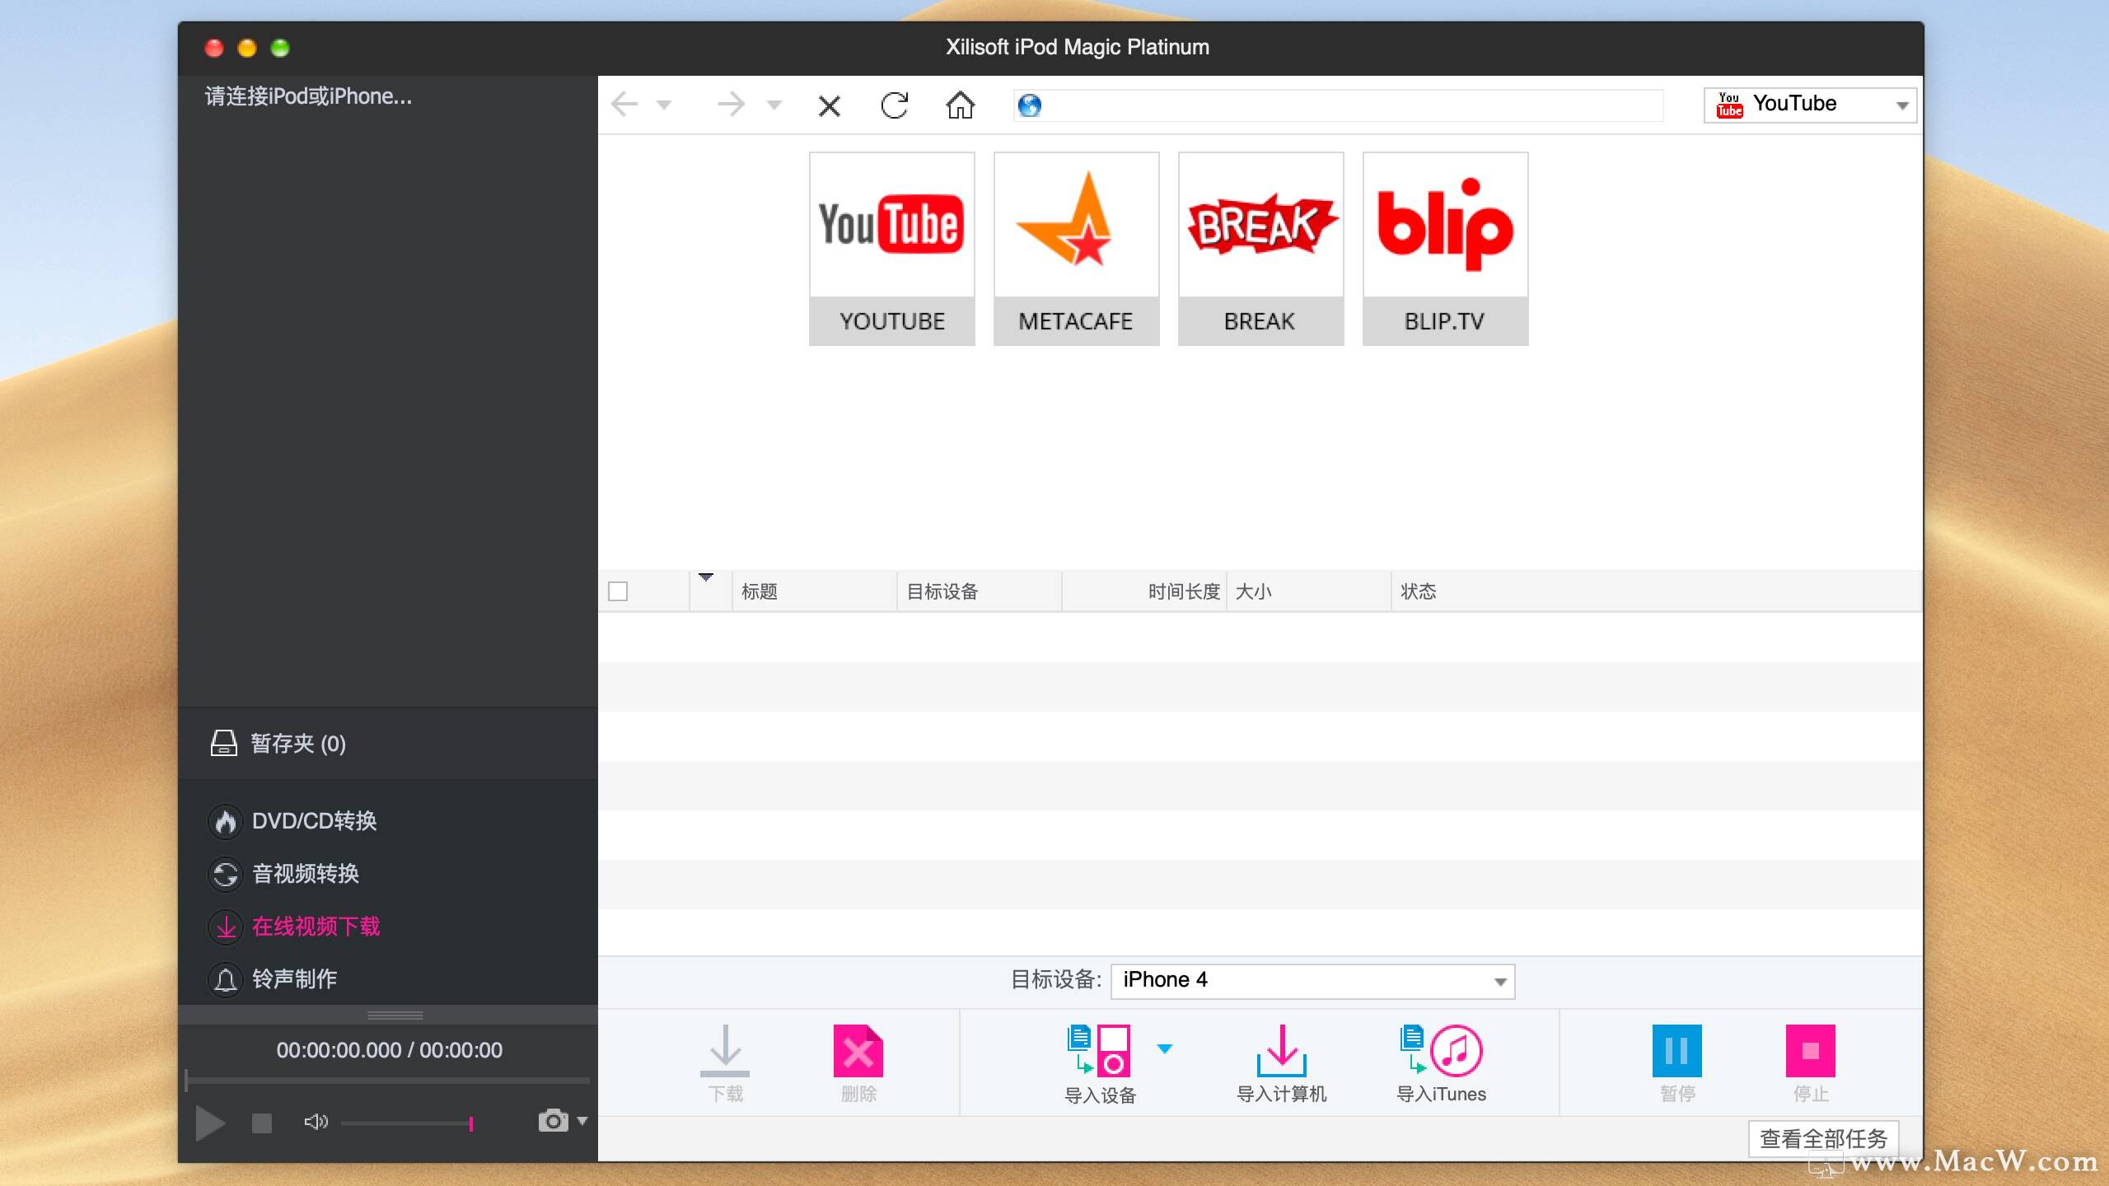Open the forward history dropdown arrow

[x=774, y=105]
